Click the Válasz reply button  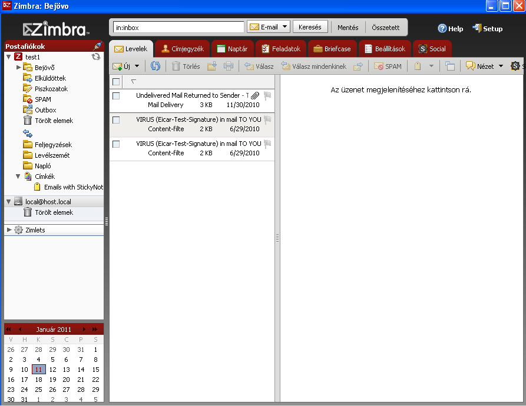coord(259,66)
